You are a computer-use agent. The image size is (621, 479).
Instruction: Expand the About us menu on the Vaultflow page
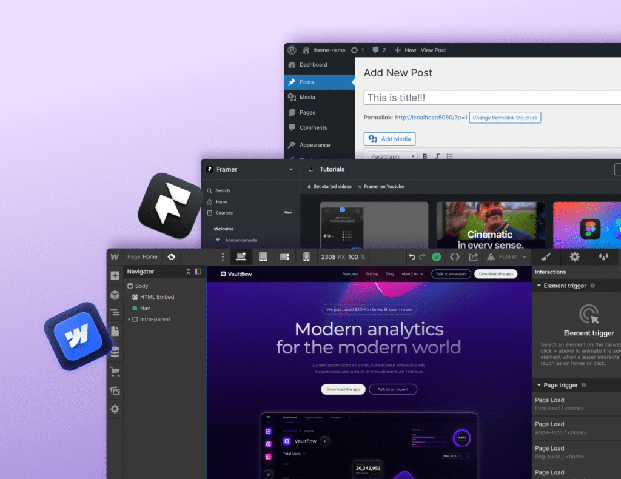[412, 274]
